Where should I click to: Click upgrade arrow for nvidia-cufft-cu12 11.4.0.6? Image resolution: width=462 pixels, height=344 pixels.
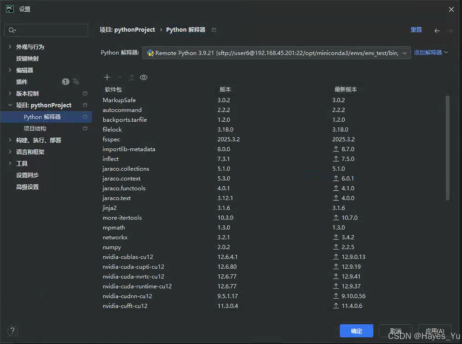tap(336, 306)
